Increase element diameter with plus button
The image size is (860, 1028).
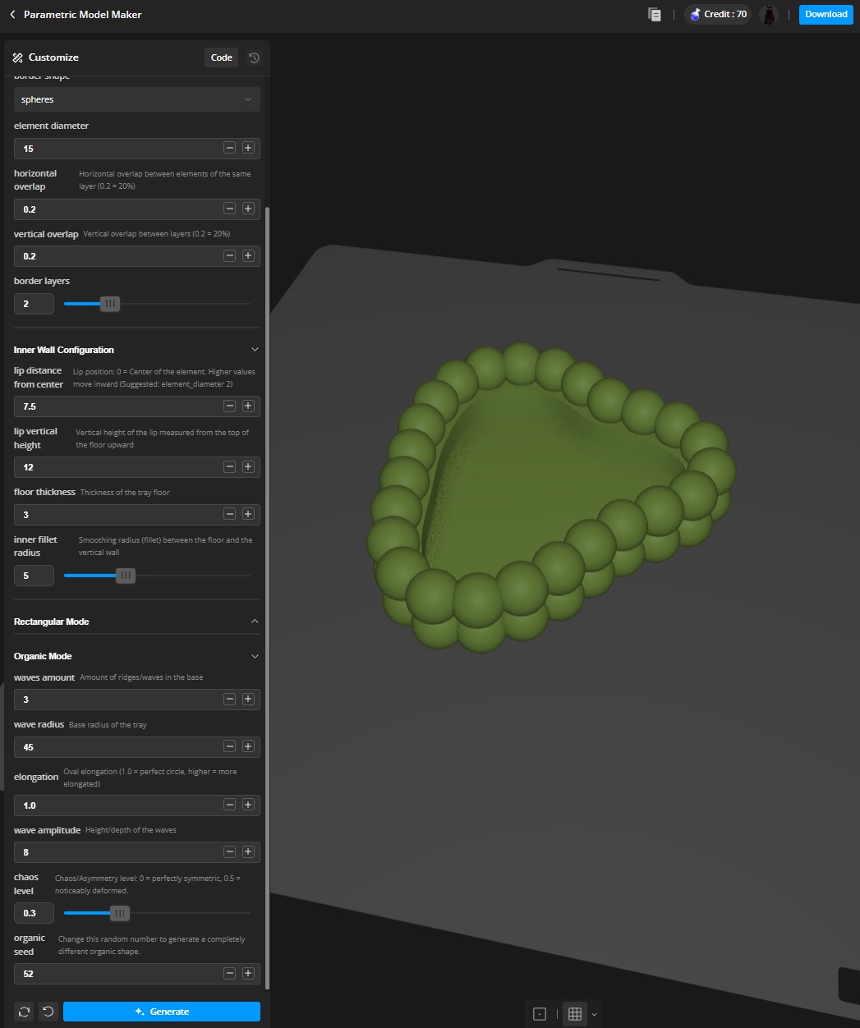click(x=248, y=149)
